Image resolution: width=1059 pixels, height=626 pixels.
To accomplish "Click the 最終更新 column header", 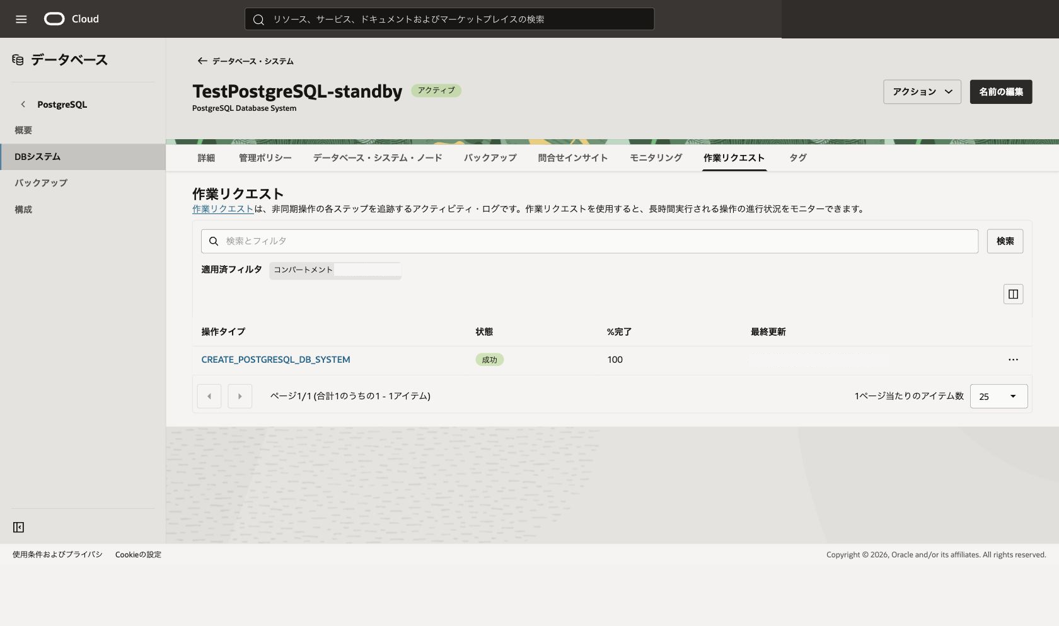I will [768, 332].
